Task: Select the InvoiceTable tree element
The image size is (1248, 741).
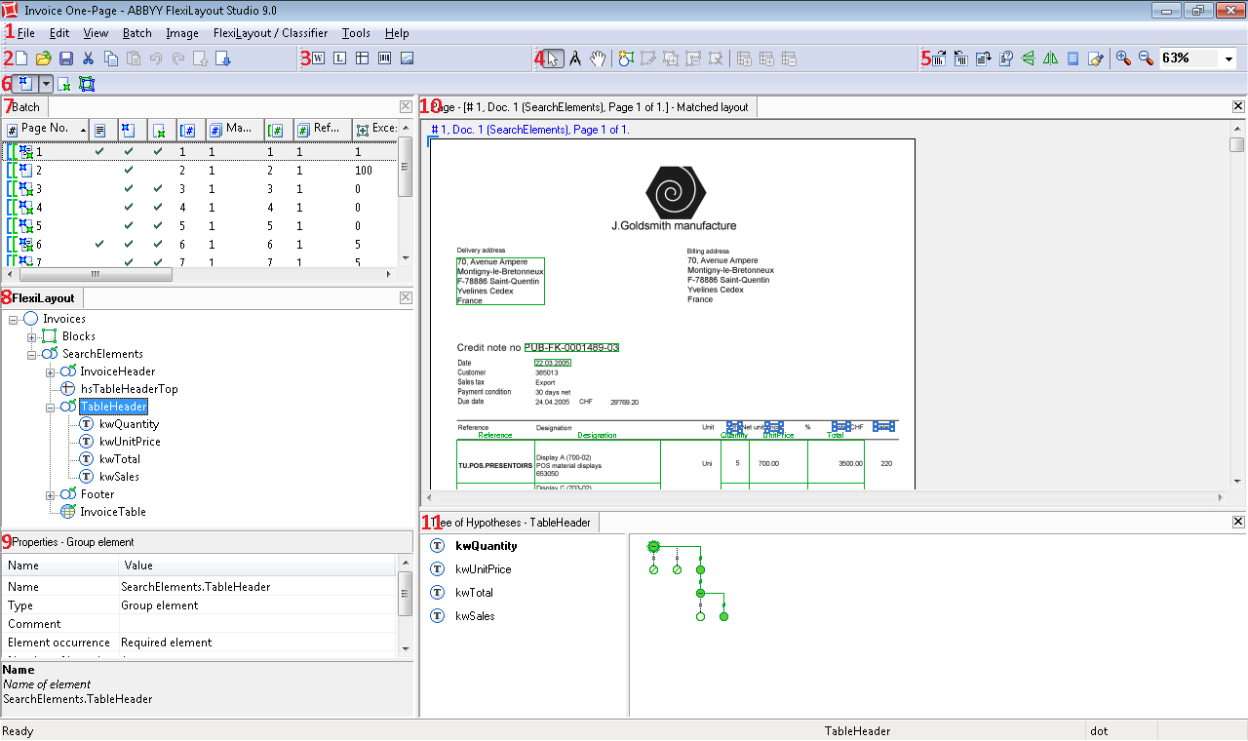Action: click(x=113, y=512)
